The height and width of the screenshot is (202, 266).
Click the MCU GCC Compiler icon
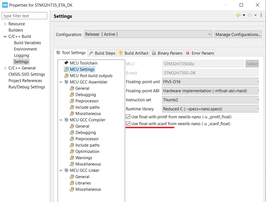click(66, 120)
